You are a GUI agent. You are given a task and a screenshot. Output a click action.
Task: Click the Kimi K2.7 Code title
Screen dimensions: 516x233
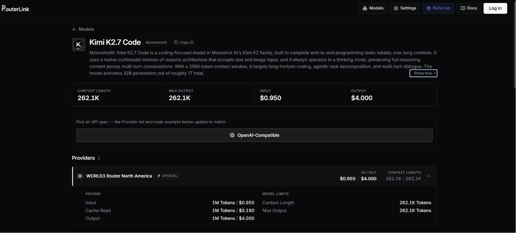pyautogui.click(x=115, y=42)
